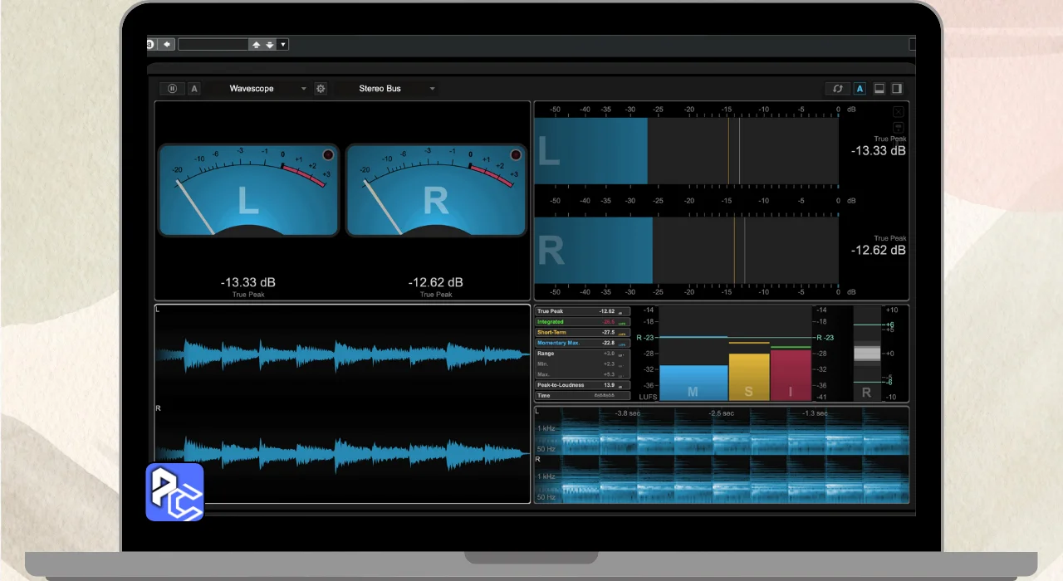Viewport: 1063px width, 581px height.
Task: Click the blue PC logo icon
Action: coord(174,492)
